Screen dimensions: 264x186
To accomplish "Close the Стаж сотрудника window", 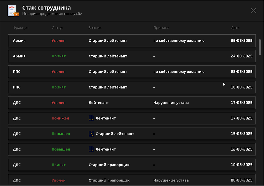I will click(x=253, y=11).
